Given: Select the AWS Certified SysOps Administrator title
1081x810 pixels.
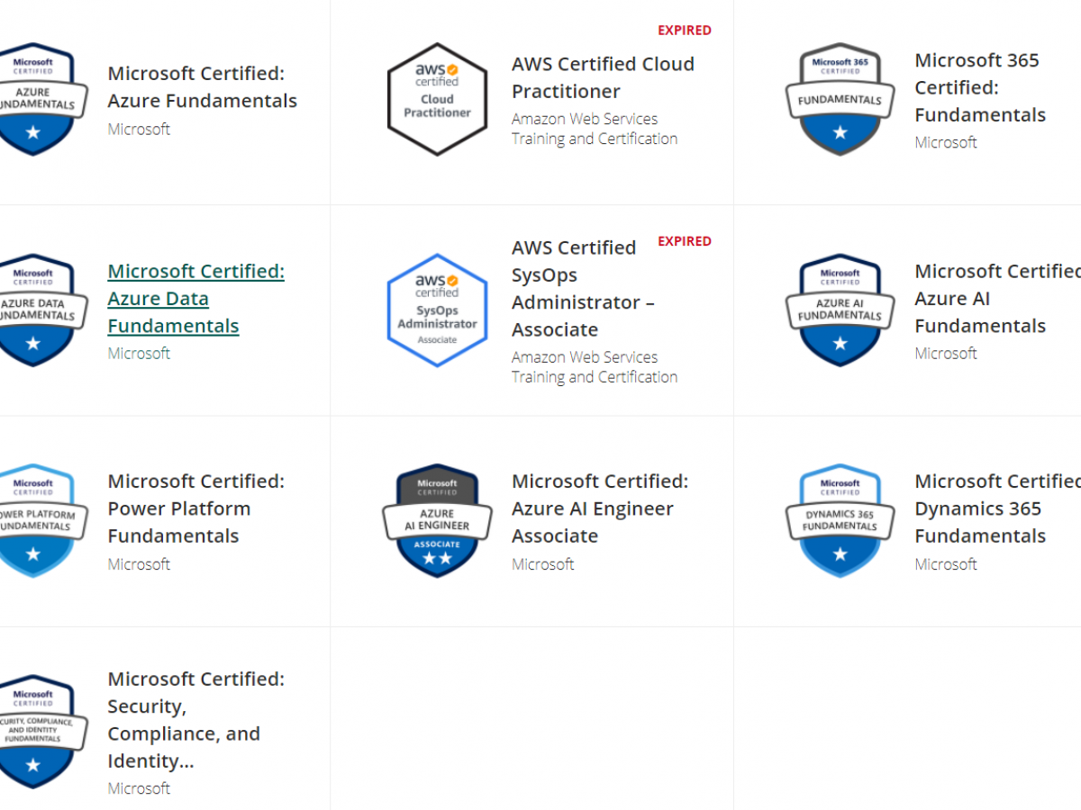Looking at the screenshot, I should [582, 288].
